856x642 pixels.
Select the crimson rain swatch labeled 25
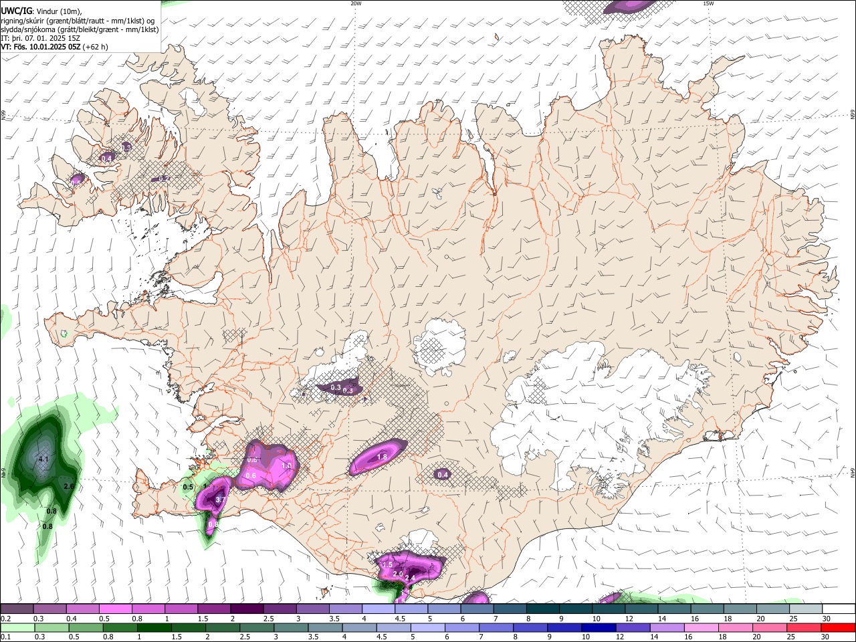point(804,627)
